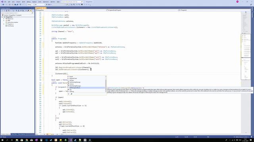Click the editor vertical scrollbar minimap
This screenshot has width=254, height=142.
coord(246,72)
